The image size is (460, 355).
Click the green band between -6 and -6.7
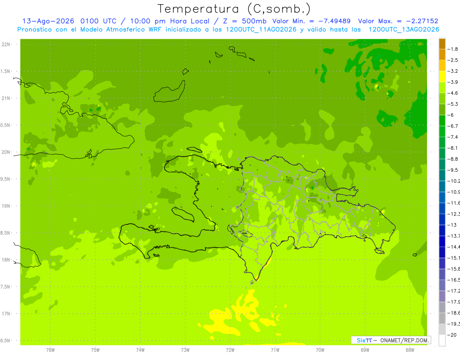click(442, 121)
